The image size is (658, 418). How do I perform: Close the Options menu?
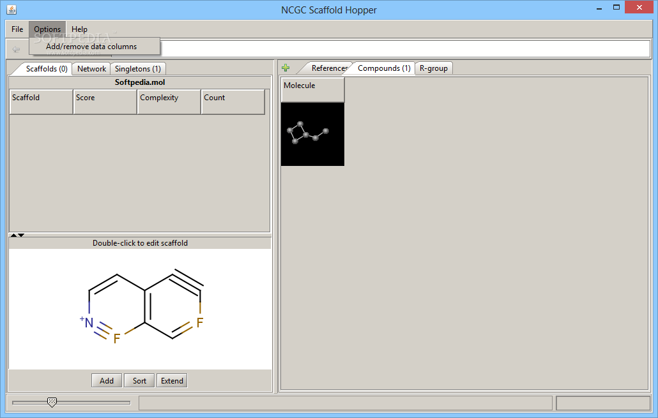[x=47, y=29]
